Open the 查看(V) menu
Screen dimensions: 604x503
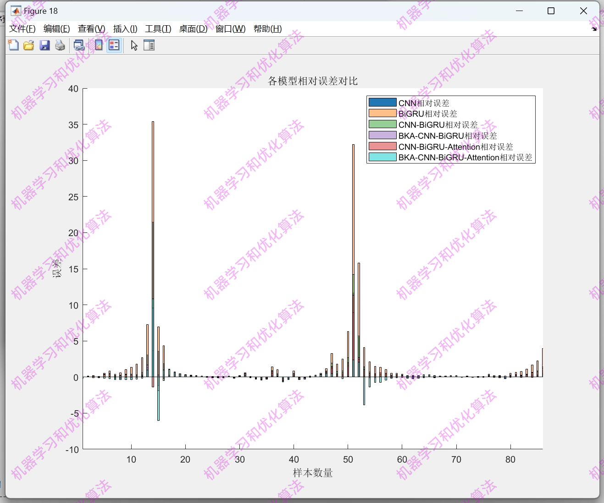tap(91, 29)
